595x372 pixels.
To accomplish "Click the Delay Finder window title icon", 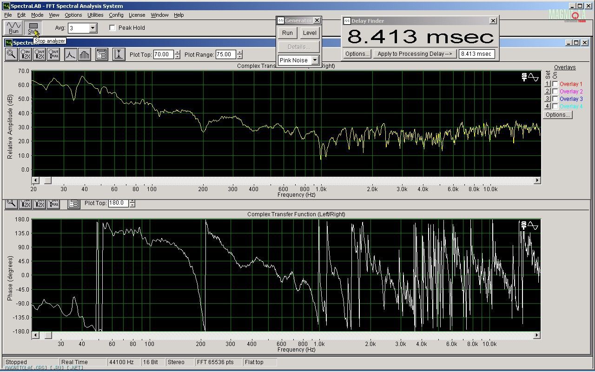I will 347,21.
